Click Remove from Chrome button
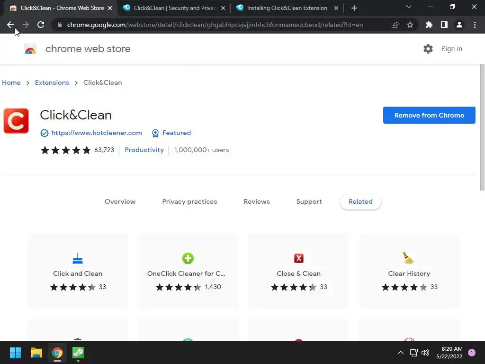485x364 pixels. tap(429, 115)
